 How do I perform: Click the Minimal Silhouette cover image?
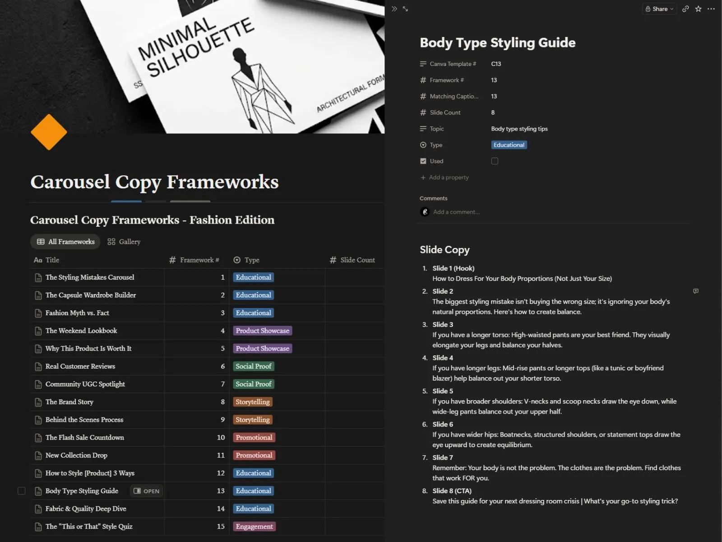(192, 66)
